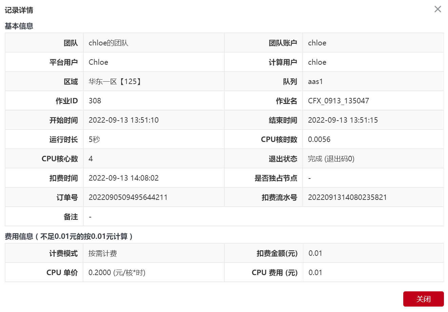The height and width of the screenshot is (312, 448).
Task: Click the region value 华东一区【125】
Action: [x=115, y=82]
